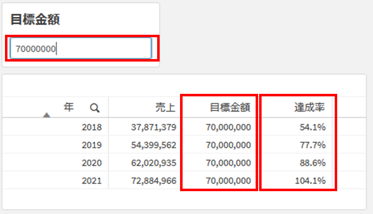Pick the 2019 value in 年 column

tap(92, 145)
